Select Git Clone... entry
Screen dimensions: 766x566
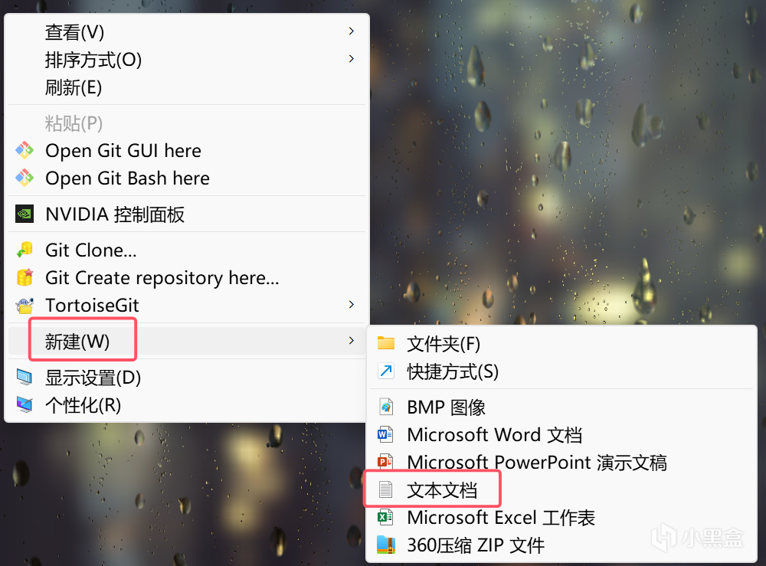pyautogui.click(x=187, y=250)
